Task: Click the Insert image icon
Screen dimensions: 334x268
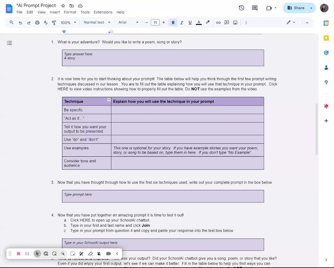Action: (235, 22)
